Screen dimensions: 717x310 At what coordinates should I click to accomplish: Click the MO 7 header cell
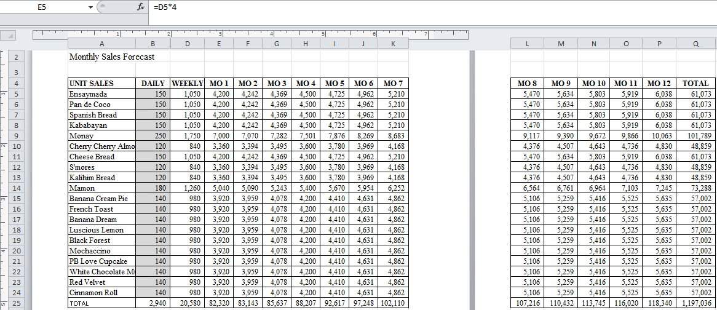coord(393,84)
